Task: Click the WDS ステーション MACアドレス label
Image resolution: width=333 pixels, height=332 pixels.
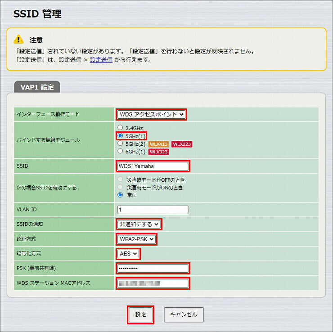Action: click(x=54, y=283)
